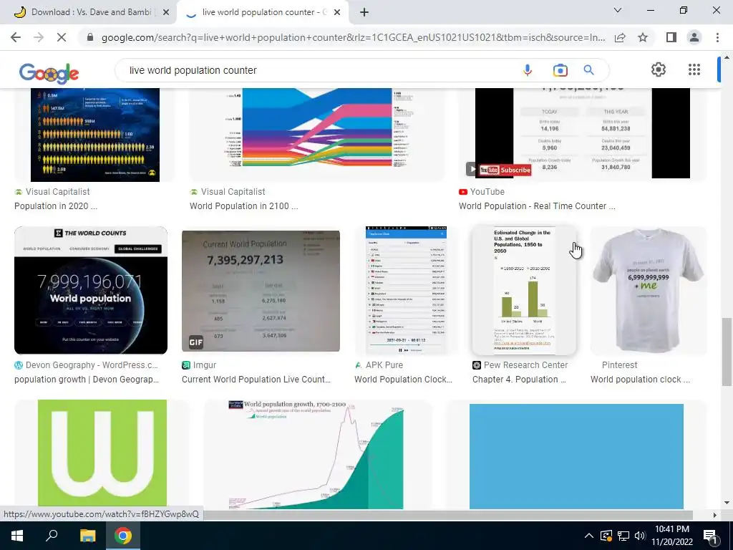The height and width of the screenshot is (550, 733).
Task: Open Imgur Current World Population GIF
Action: pyautogui.click(x=261, y=290)
